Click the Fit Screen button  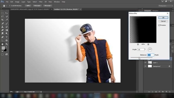[x=37, y=6]
